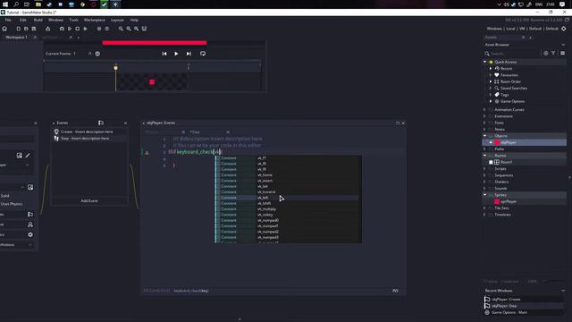Image resolution: width=572 pixels, height=322 pixels.
Task: Open the Build menu
Action: [38, 20]
